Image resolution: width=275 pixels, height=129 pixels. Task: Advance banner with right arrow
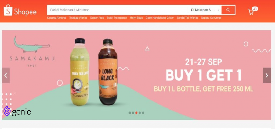tap(267, 75)
